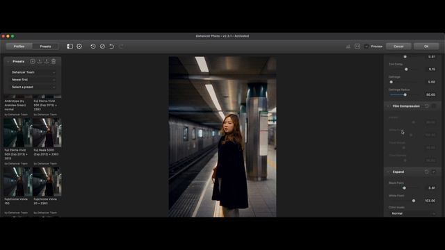Open settings via the toolbar gear icon

point(79,47)
